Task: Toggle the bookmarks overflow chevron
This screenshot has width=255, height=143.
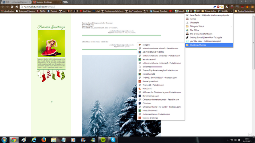Action: pyautogui.click(x=231, y=11)
